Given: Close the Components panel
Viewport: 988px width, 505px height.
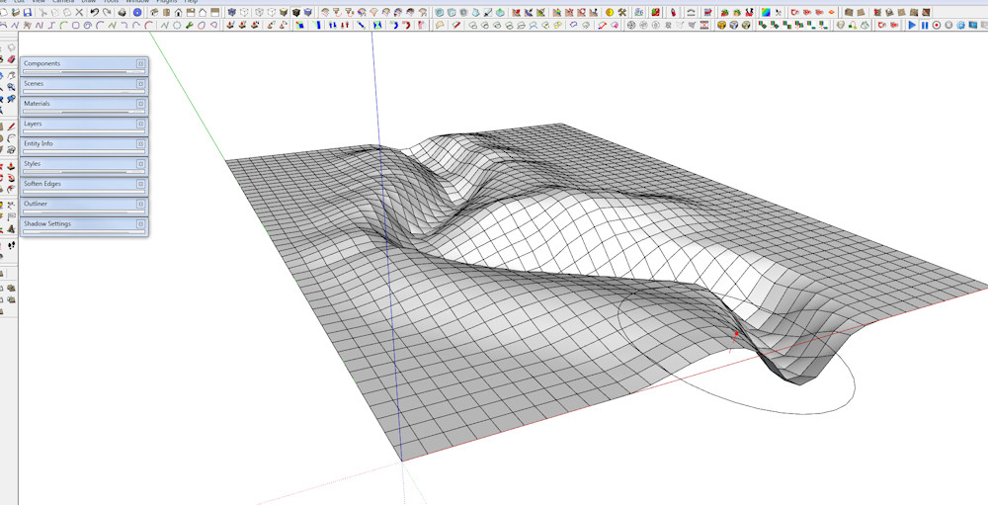Looking at the screenshot, I should coord(140,63).
